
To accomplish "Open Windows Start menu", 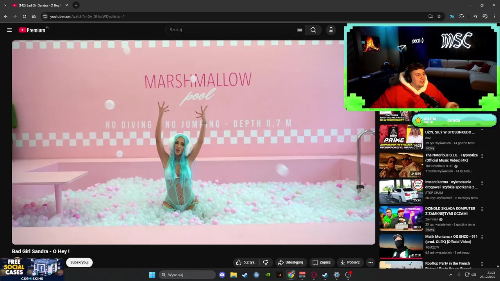I will coord(152,275).
